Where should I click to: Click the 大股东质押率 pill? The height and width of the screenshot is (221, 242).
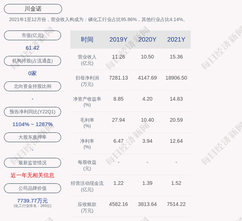click(33, 137)
